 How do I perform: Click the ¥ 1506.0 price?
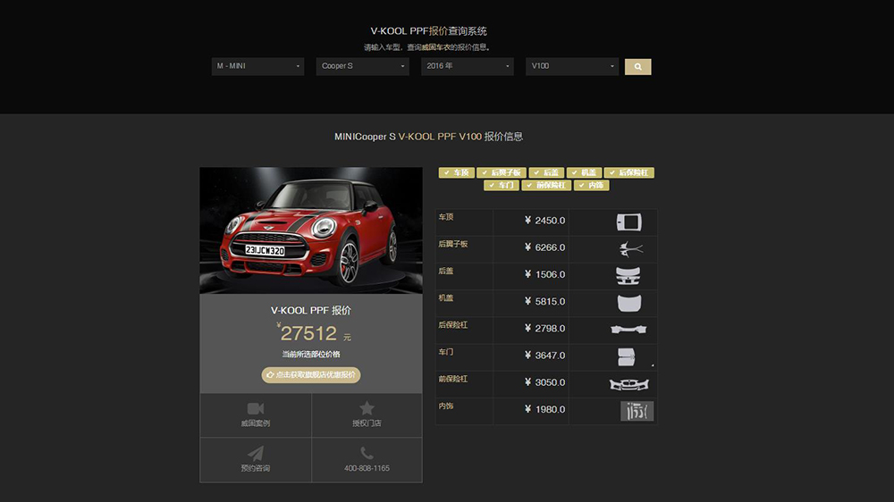(x=544, y=274)
